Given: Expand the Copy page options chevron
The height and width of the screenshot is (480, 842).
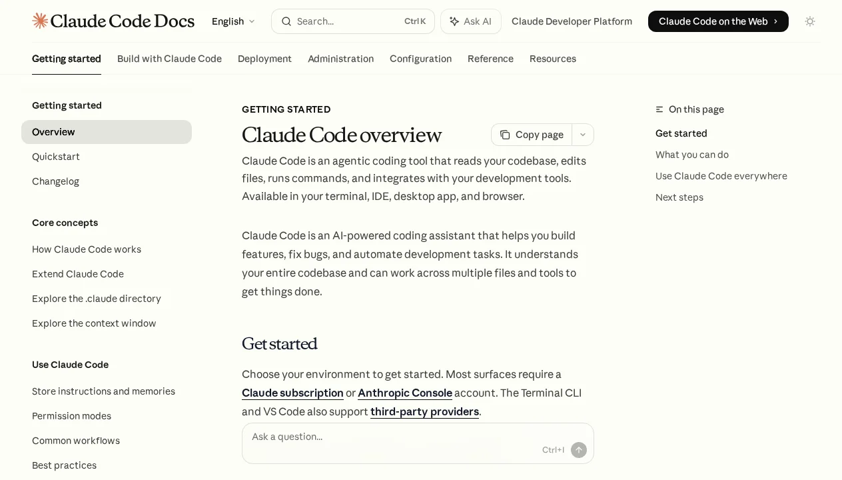Looking at the screenshot, I should pos(583,135).
